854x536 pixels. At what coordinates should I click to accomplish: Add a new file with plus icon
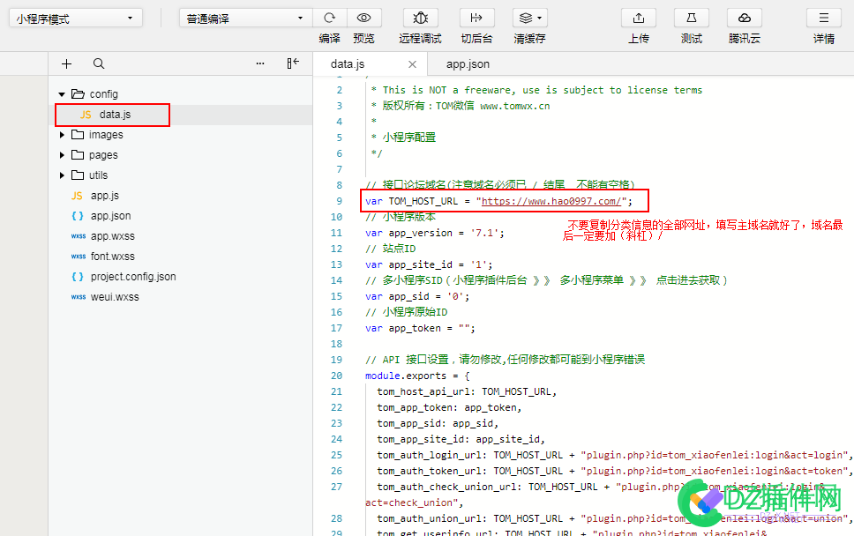click(x=66, y=63)
